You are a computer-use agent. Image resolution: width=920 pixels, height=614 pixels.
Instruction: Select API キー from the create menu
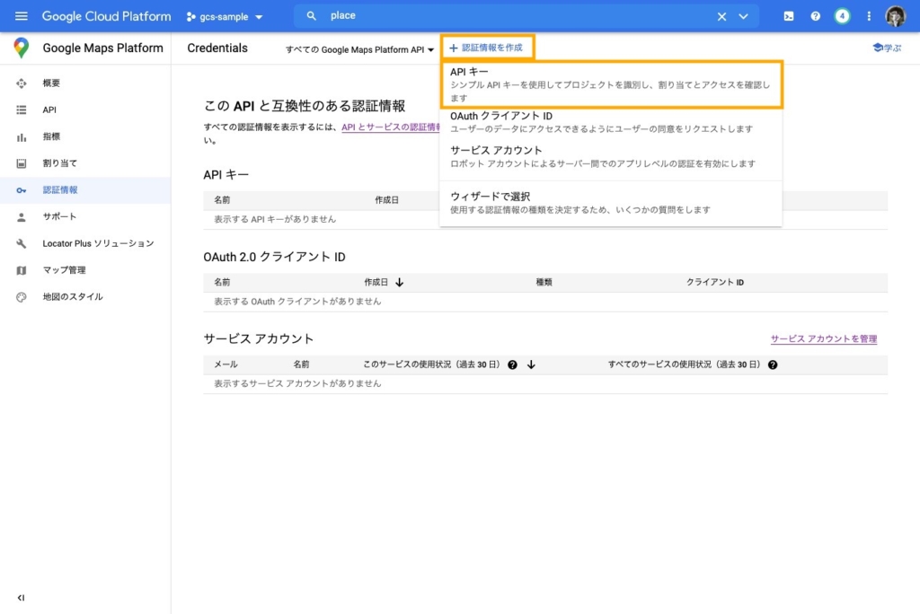(611, 84)
